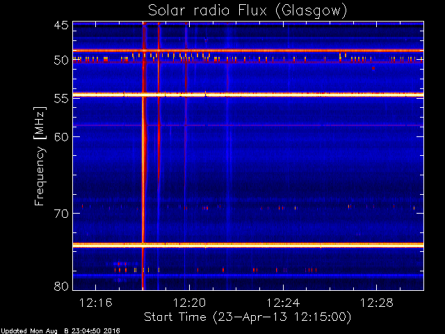Click the '80' frequency tick label
Screen dimensions: 445x334
coord(61,286)
